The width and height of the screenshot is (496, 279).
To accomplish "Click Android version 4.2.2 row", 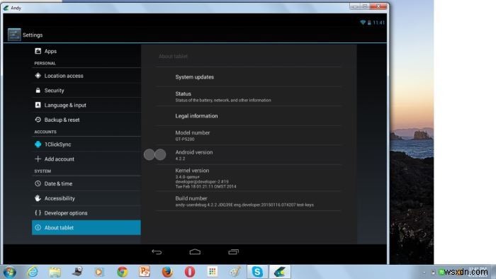I will (x=248, y=155).
